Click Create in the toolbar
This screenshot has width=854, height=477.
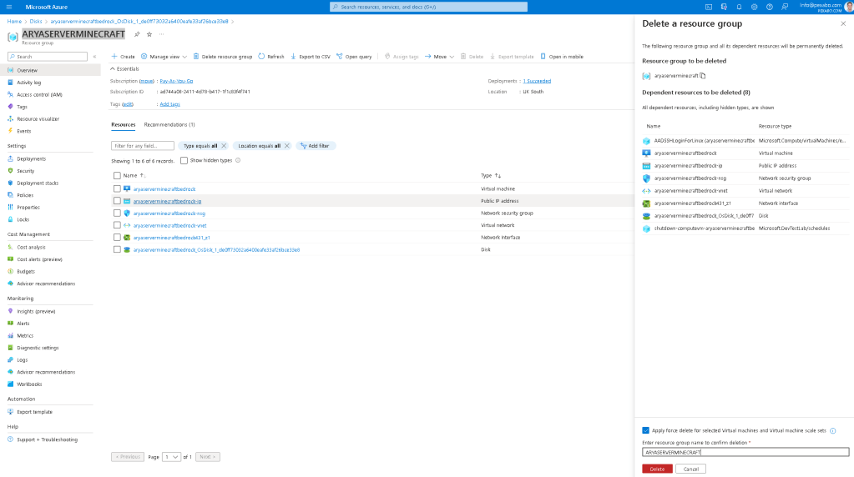[x=123, y=57]
